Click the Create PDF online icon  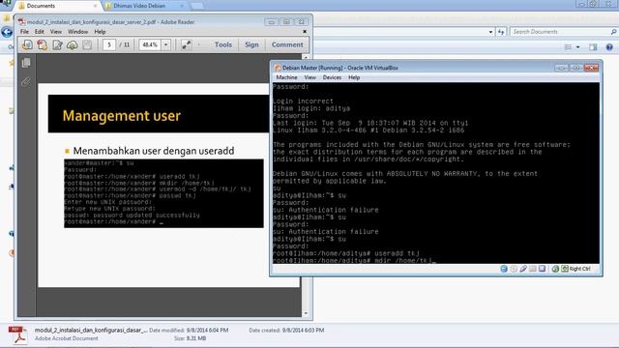point(43,45)
